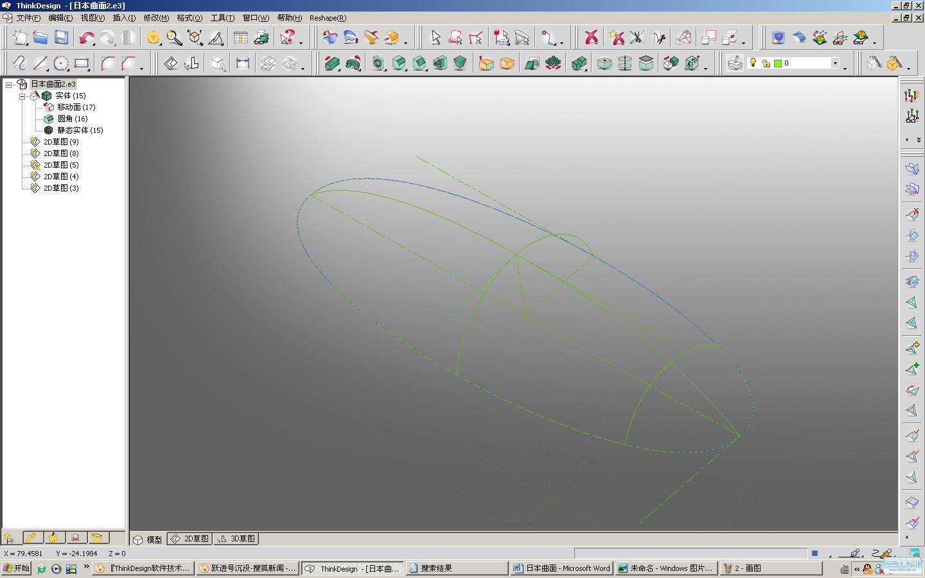Click the revolve solid icon
This screenshot has width=925, height=578.
point(353,63)
